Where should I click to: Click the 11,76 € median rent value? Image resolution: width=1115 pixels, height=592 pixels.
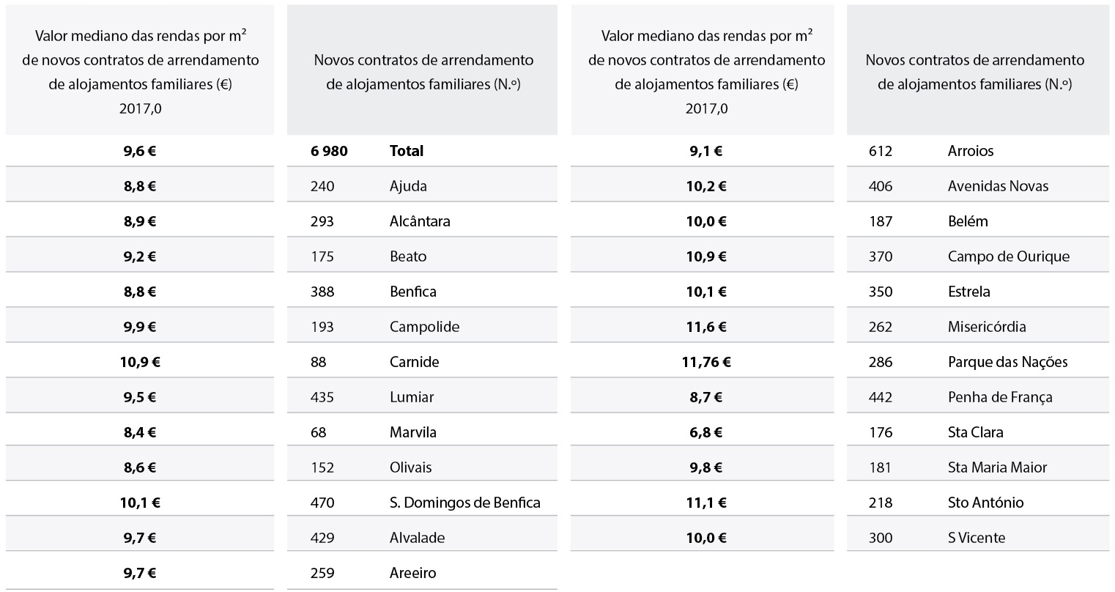point(706,362)
